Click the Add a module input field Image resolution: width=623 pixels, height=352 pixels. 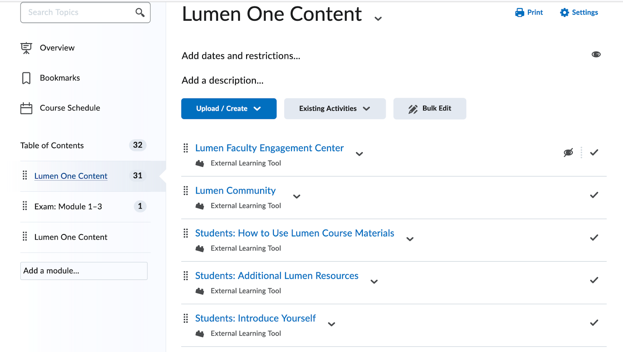click(83, 271)
